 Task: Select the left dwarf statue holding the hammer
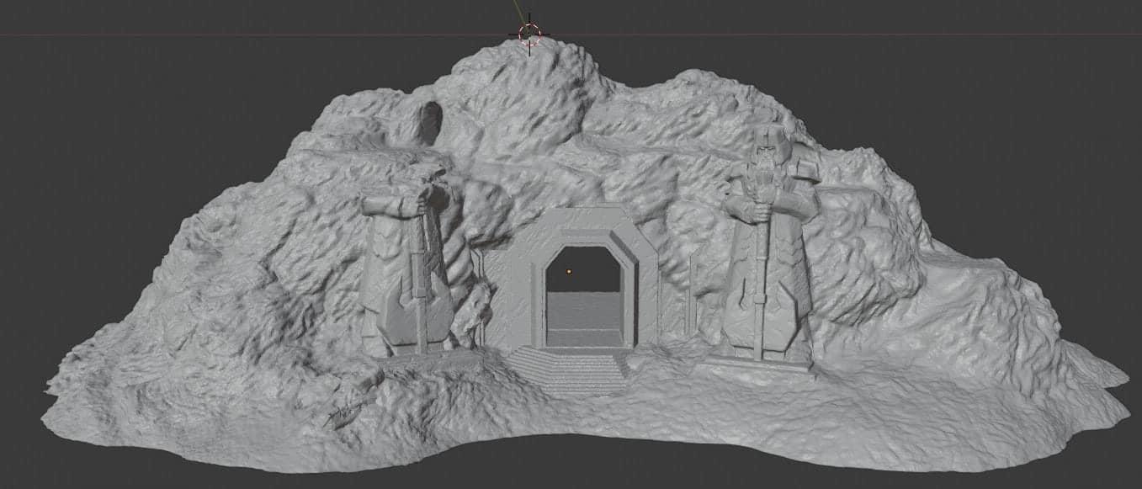coord(404,269)
